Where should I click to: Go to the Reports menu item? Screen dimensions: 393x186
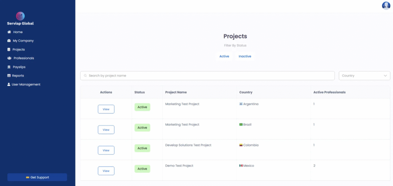(x=18, y=76)
